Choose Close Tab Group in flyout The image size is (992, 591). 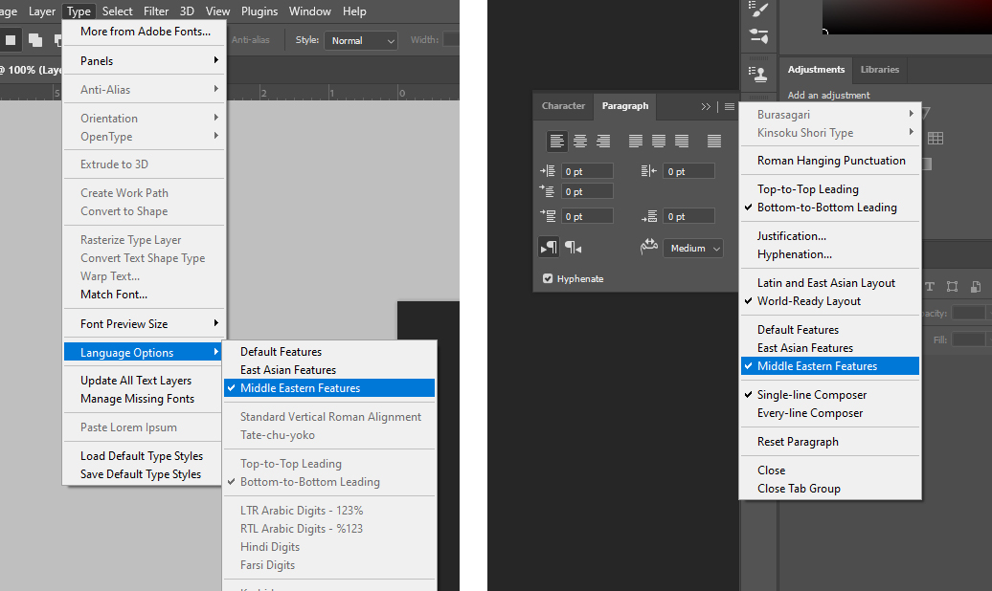click(x=830, y=489)
